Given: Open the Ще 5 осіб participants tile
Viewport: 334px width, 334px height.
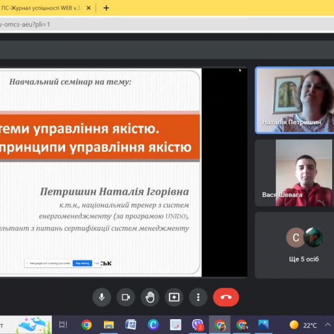Looking at the screenshot, I should (x=294, y=245).
